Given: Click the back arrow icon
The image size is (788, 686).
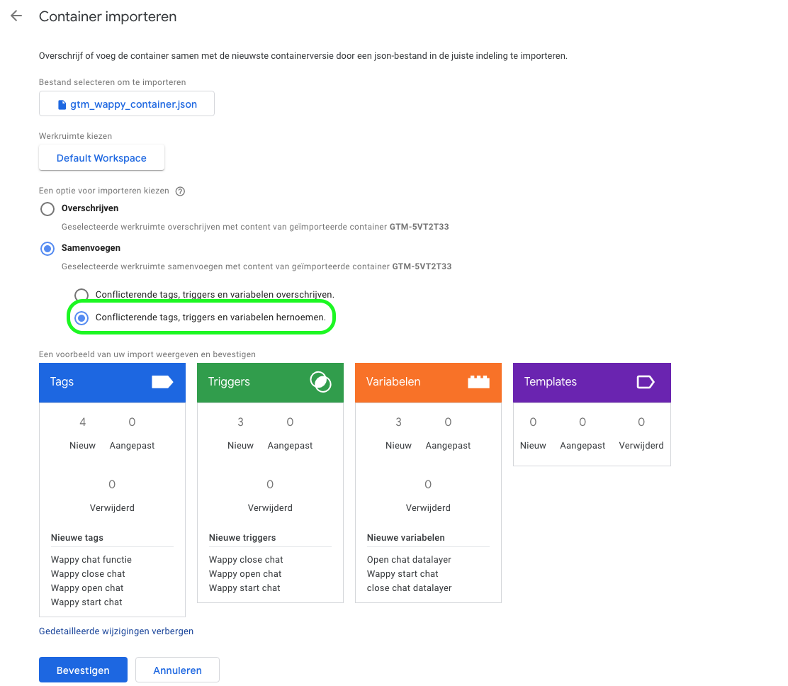Looking at the screenshot, I should (x=16, y=16).
